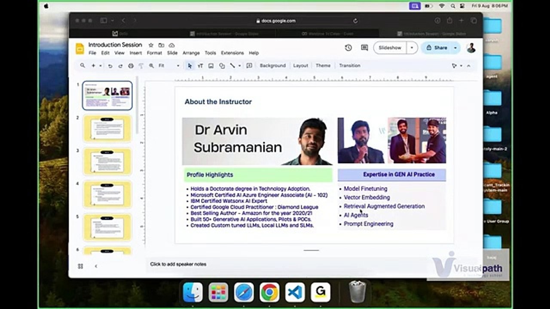Click the pointer mode icon at toolbar right
This screenshot has width=550, height=309.
[x=454, y=66]
